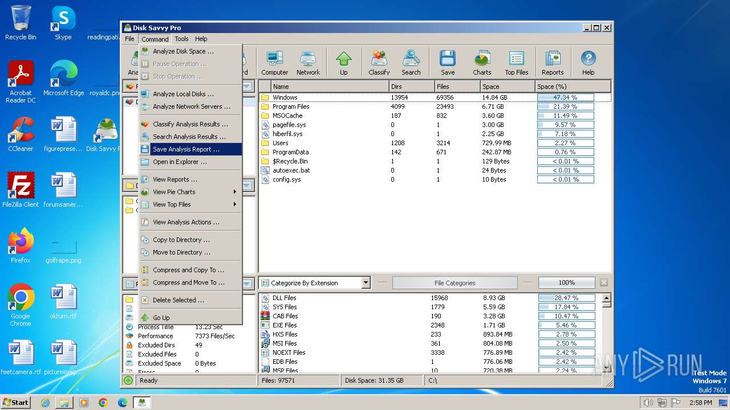Select the EXE Files category icon
The image size is (730, 410).
265,325
